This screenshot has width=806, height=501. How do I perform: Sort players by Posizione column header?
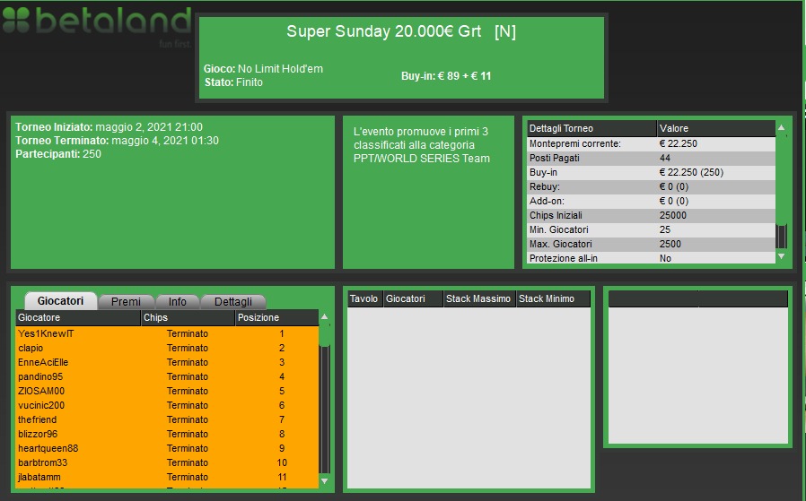point(276,318)
